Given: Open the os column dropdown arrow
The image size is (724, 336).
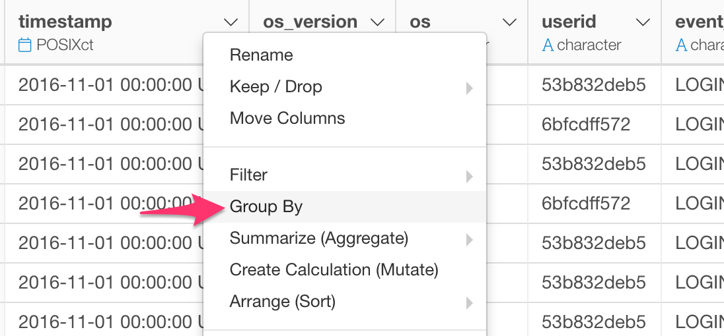Looking at the screenshot, I should coord(509,22).
